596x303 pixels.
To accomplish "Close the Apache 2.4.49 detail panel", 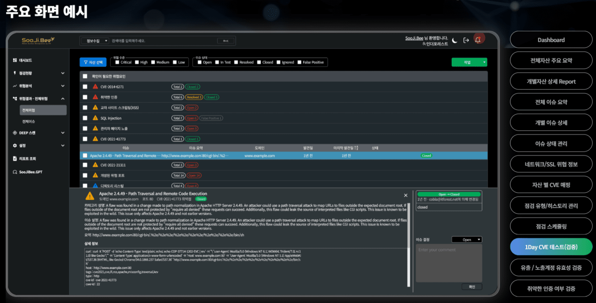I will [x=406, y=195].
